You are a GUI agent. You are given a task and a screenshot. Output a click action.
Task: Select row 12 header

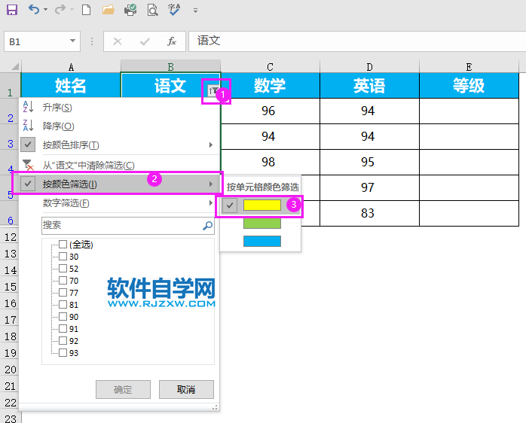(x=11, y=237)
